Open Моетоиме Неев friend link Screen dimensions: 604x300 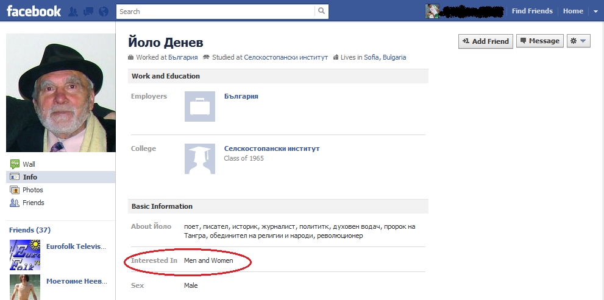click(76, 281)
